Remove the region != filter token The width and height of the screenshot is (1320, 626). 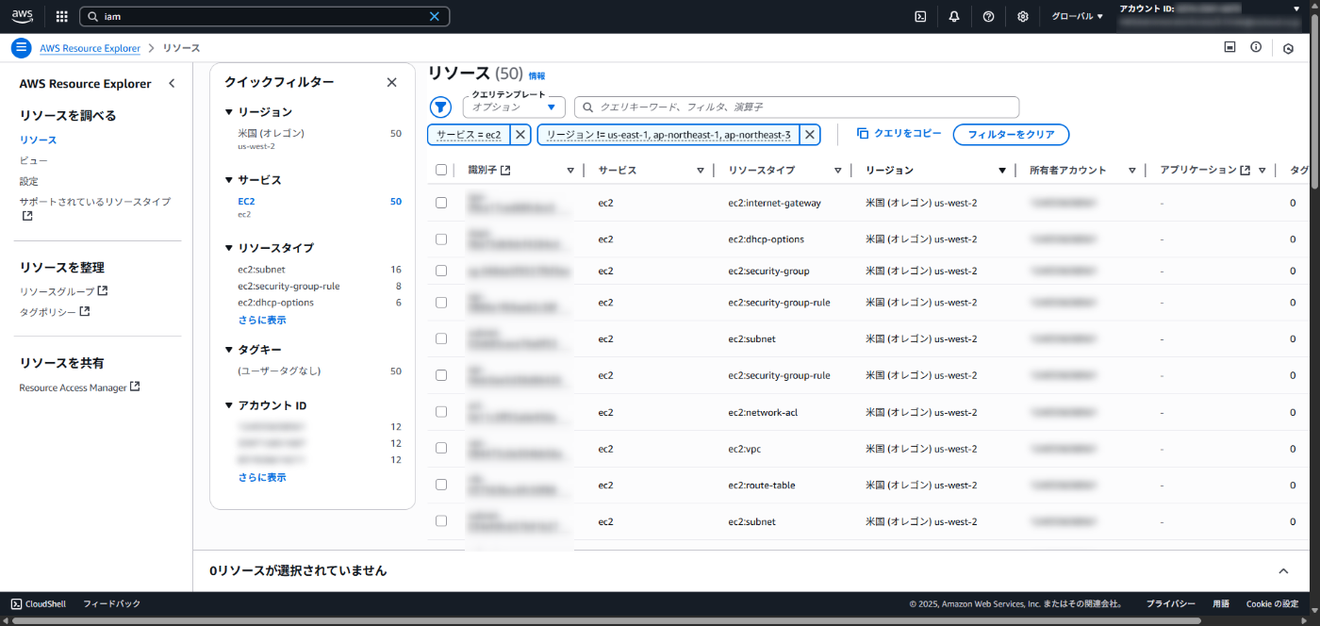[x=810, y=135]
